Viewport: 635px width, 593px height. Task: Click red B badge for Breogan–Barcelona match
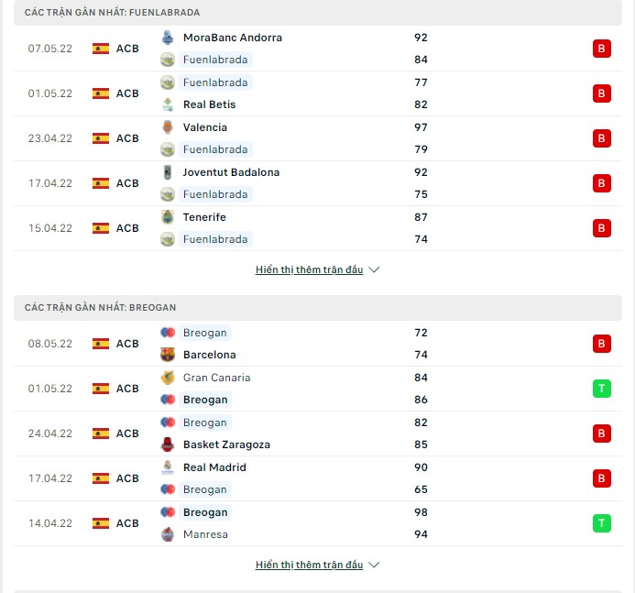point(601,344)
